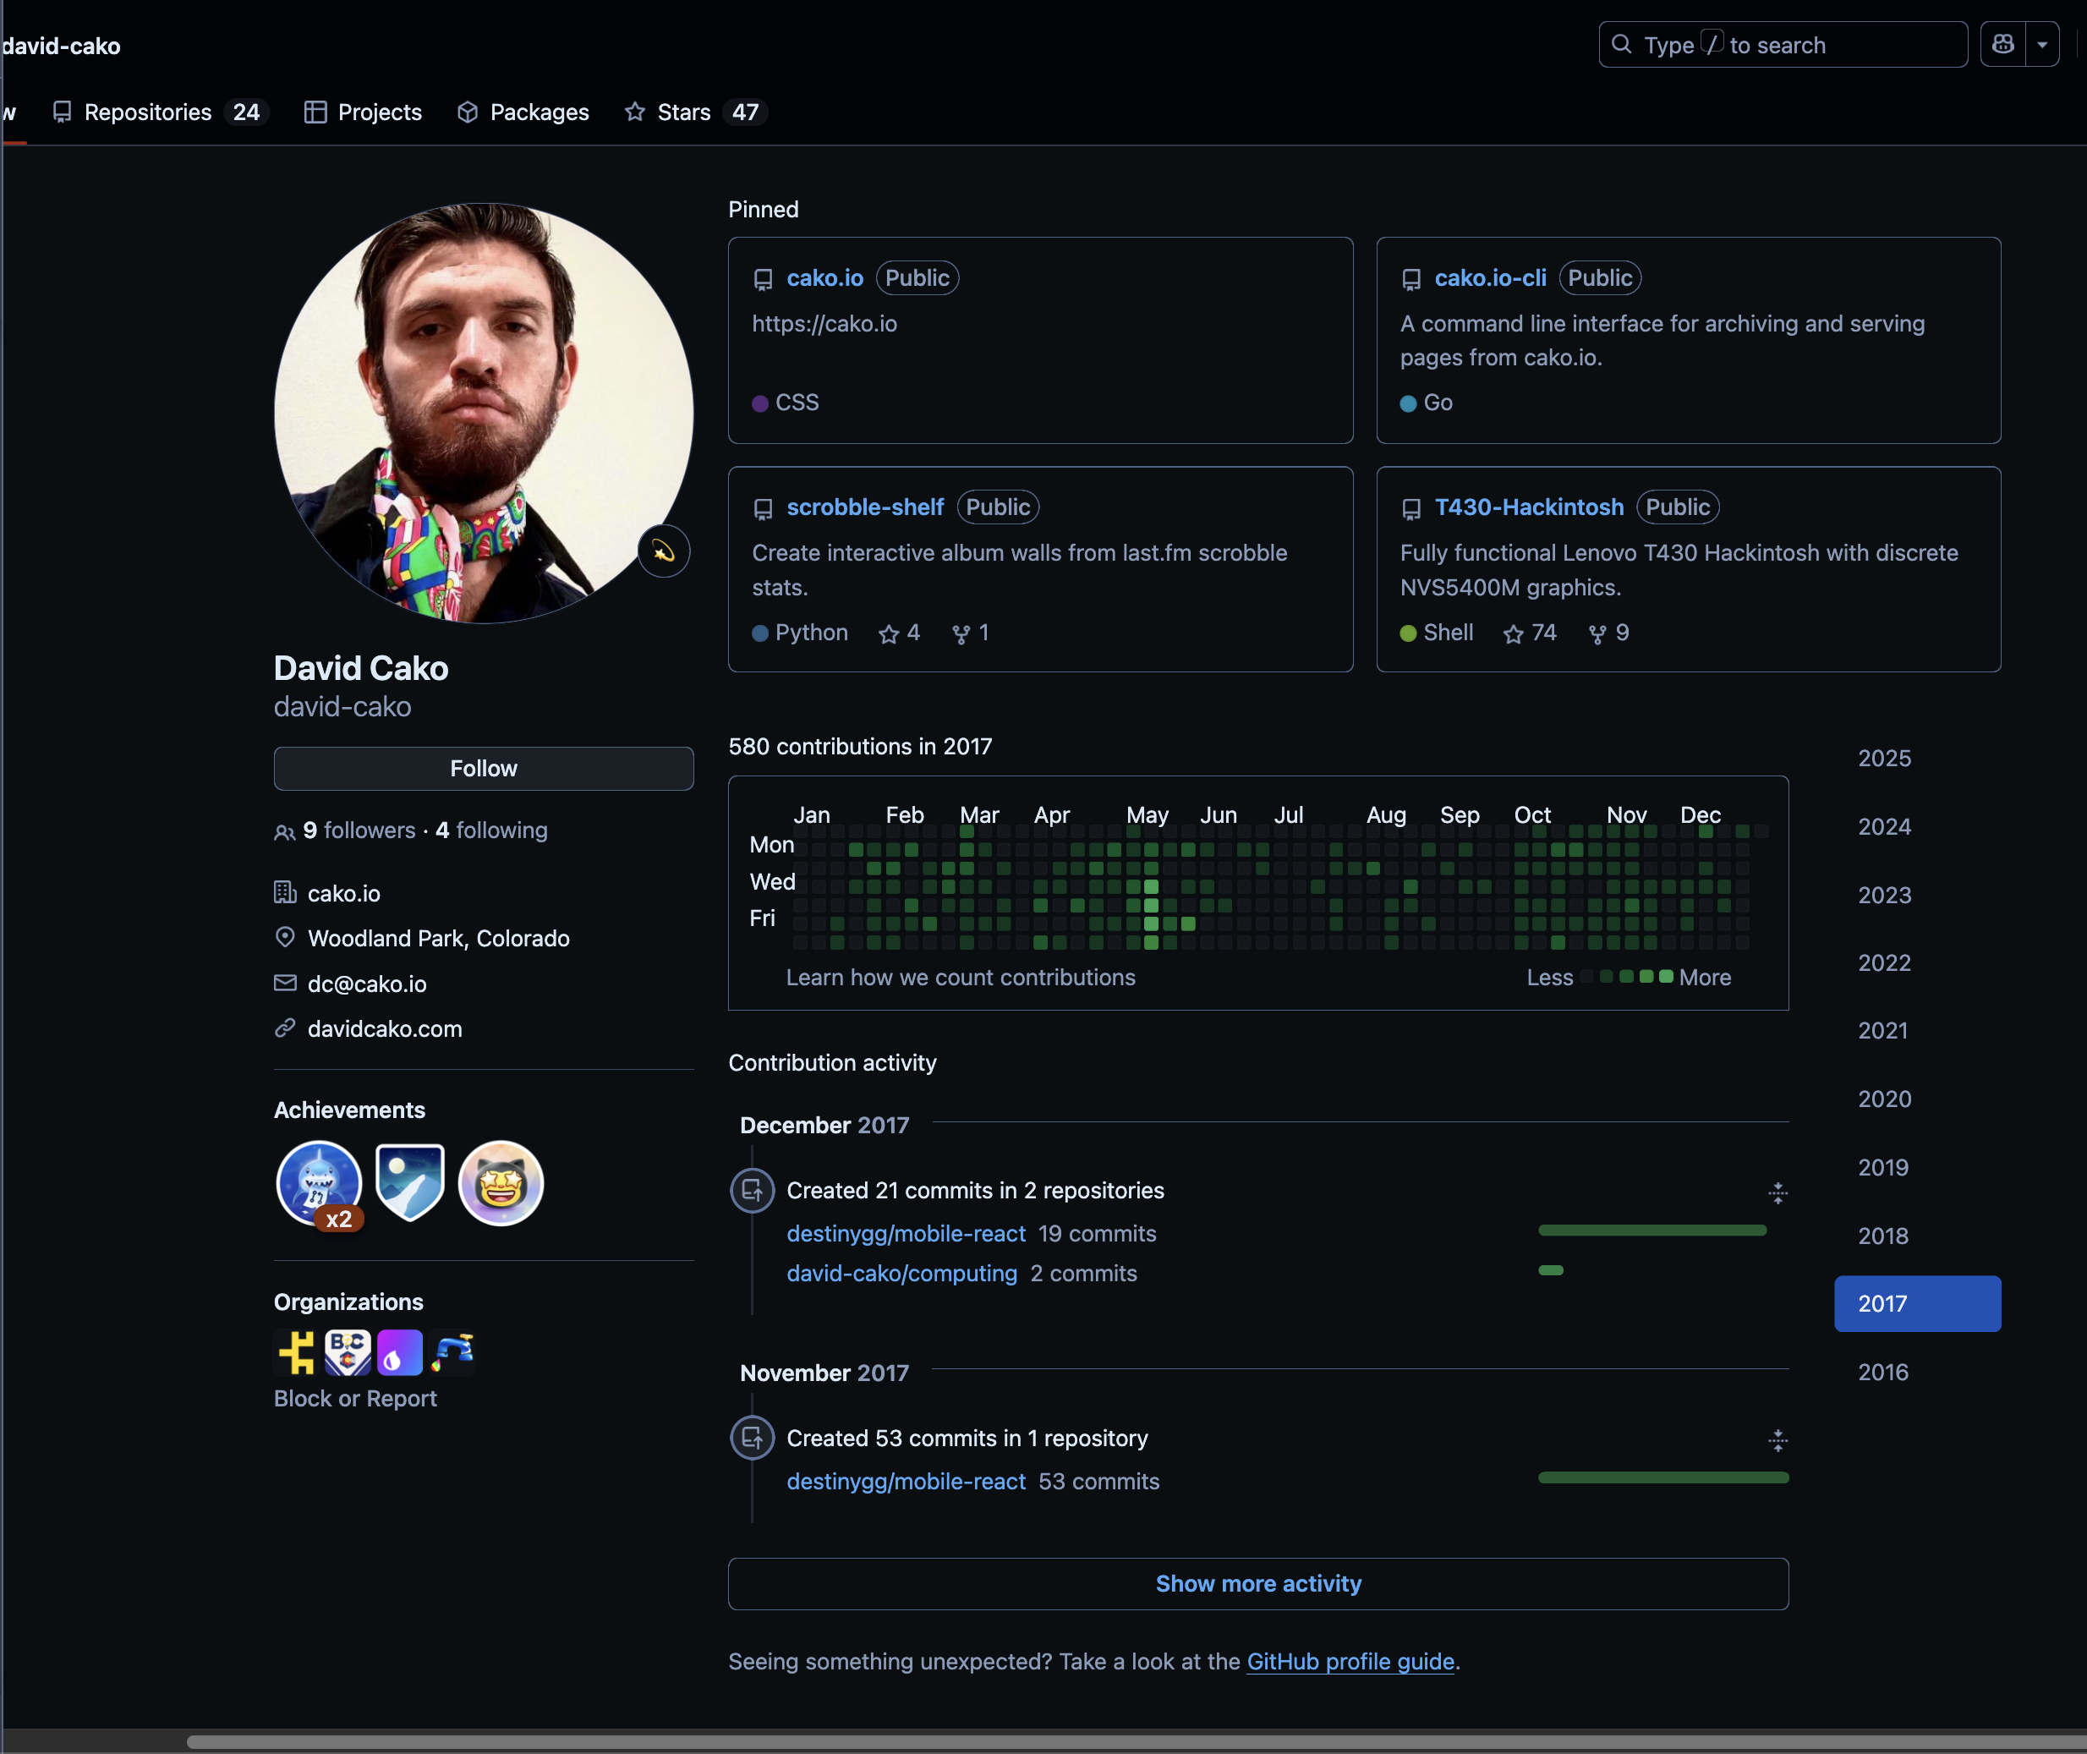View T430-Hackintosh's 74 stargazers
Screen dimensions: 2087x1754
point(1529,633)
